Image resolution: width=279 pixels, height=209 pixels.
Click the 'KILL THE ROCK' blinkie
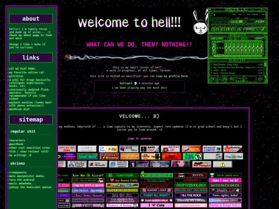191,195
